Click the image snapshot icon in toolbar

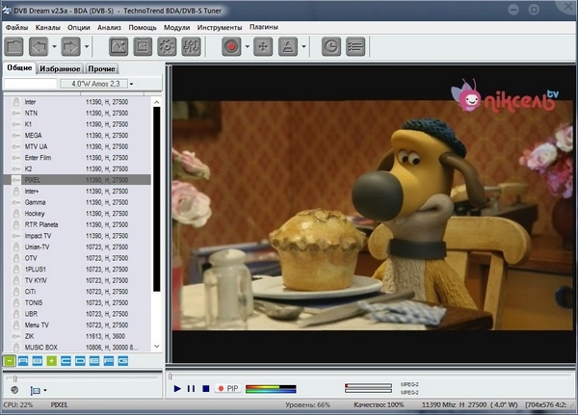pos(116,45)
